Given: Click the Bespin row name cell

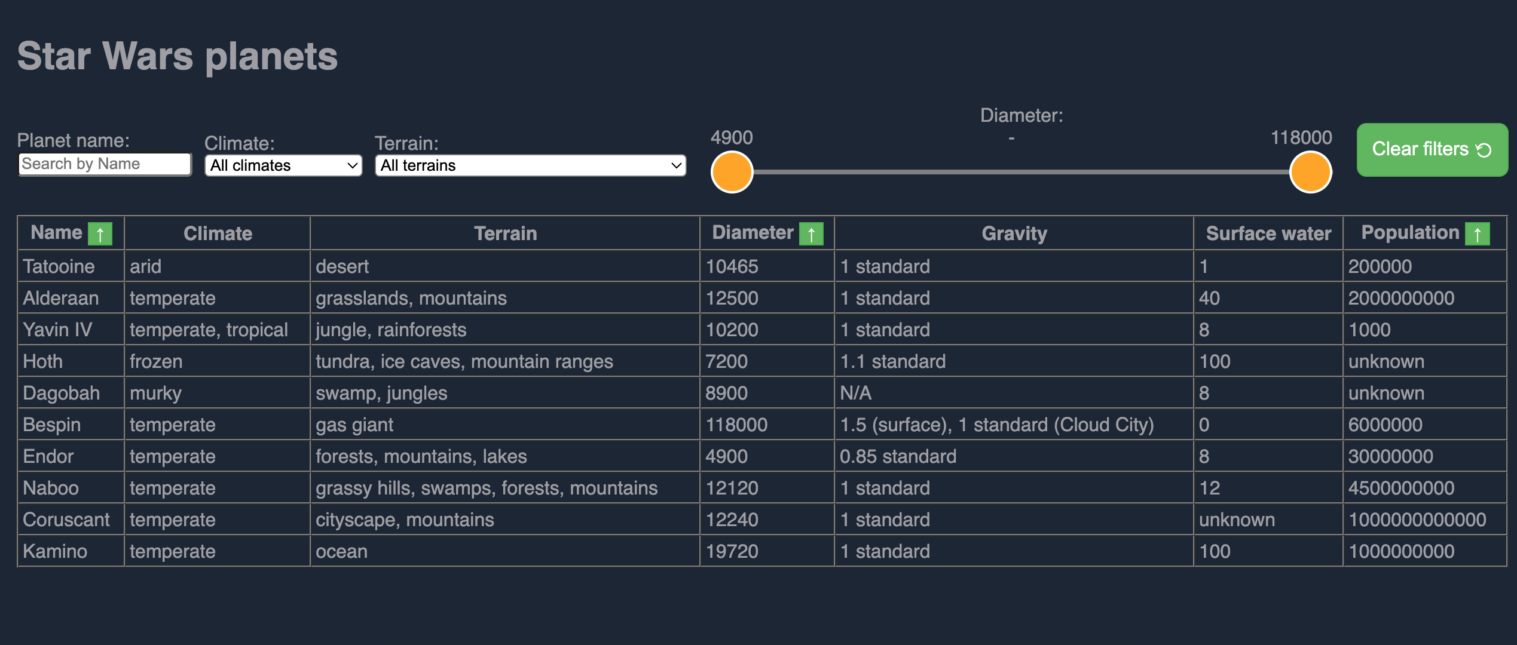Looking at the screenshot, I should pyautogui.click(x=51, y=425).
